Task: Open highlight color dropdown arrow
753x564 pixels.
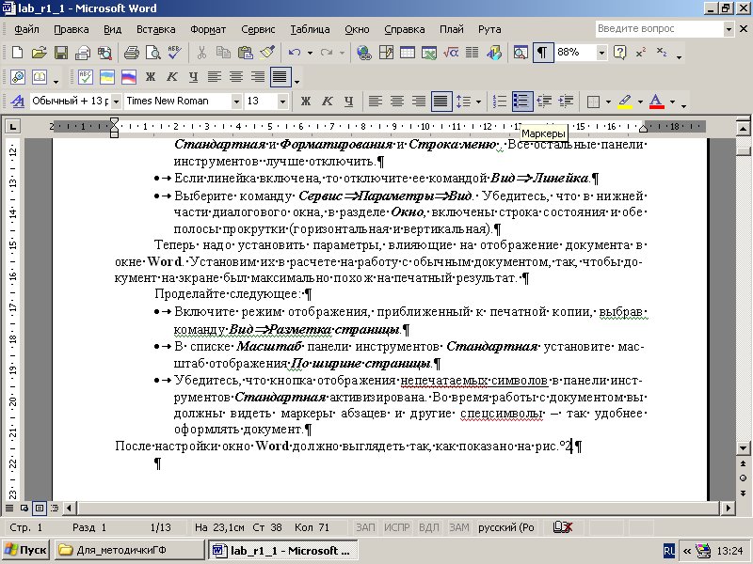Action: pyautogui.click(x=640, y=102)
